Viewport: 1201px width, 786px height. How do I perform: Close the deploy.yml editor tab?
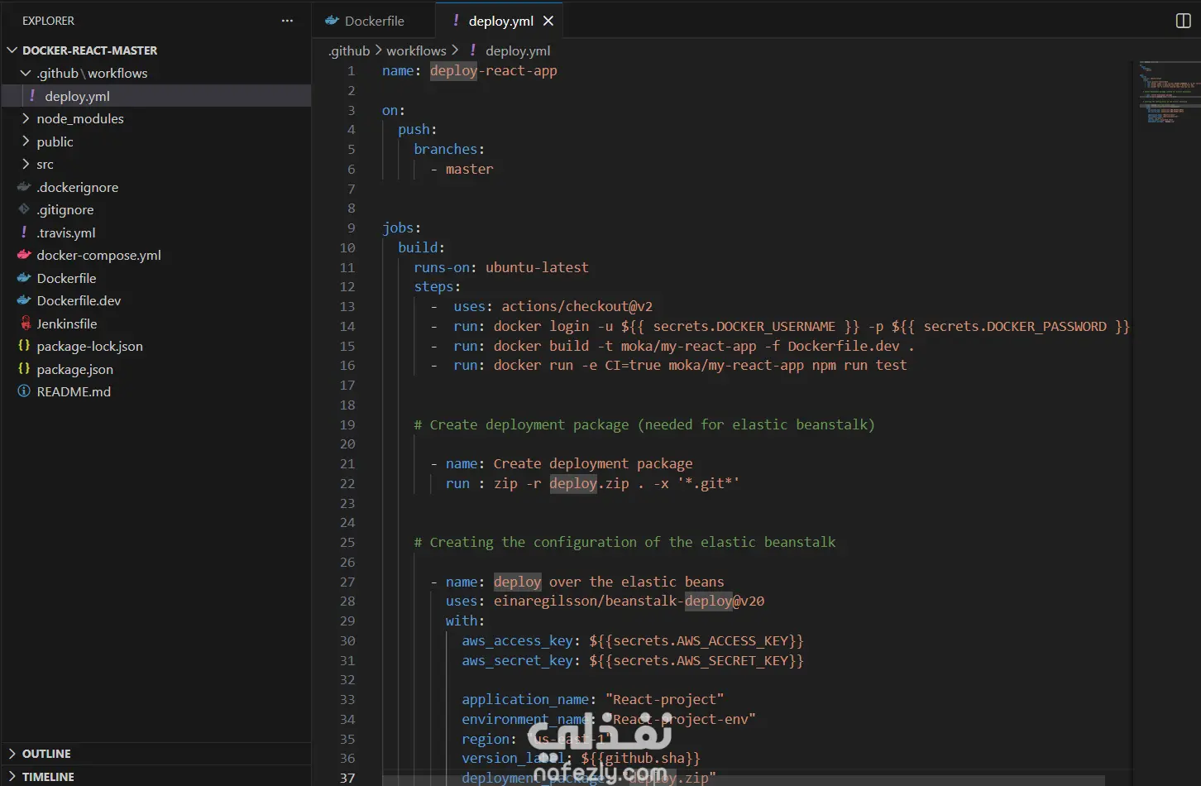coord(548,21)
